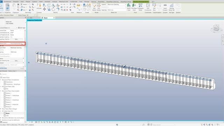Open the Rebar Role value dropdown
The height and width of the screenshot is (126, 224).
16,43
